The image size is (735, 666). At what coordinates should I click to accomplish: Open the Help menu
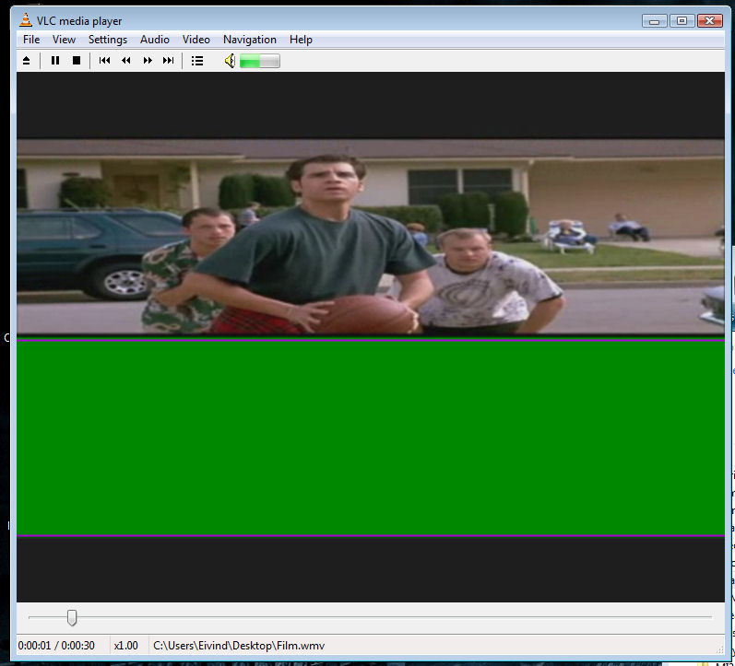[301, 40]
